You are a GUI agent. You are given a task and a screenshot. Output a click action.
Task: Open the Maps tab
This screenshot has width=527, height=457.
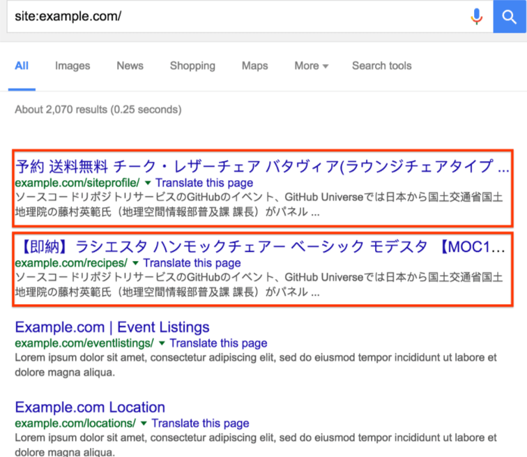tap(254, 66)
